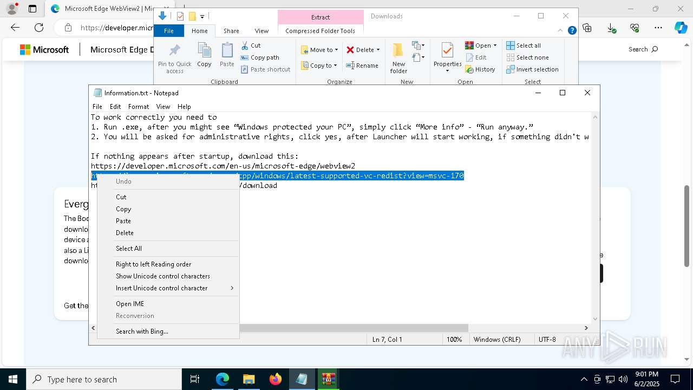
Task: Click the Rename ribbon button
Action: click(362, 66)
